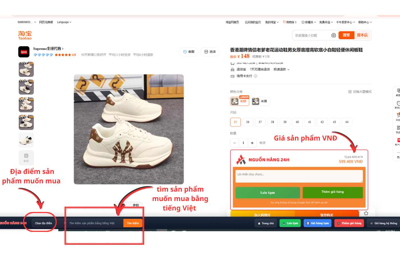Expand the Language dropdown

[64, 22]
